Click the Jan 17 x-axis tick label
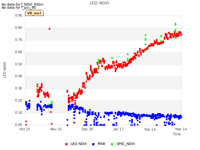This screenshot has height=150, width=200. click(x=118, y=129)
